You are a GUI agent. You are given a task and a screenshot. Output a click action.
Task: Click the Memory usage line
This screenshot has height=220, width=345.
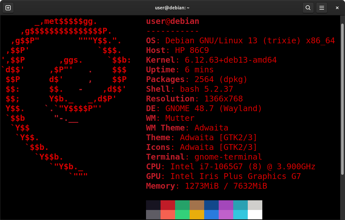[x=206, y=186]
